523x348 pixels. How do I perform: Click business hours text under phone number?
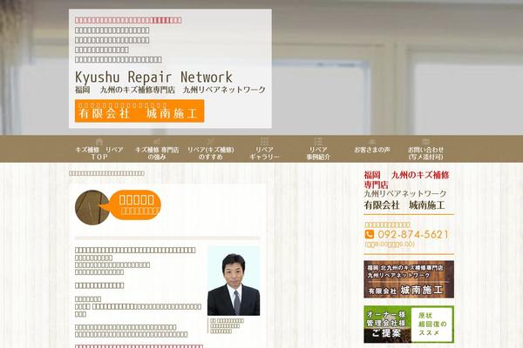tap(390, 244)
